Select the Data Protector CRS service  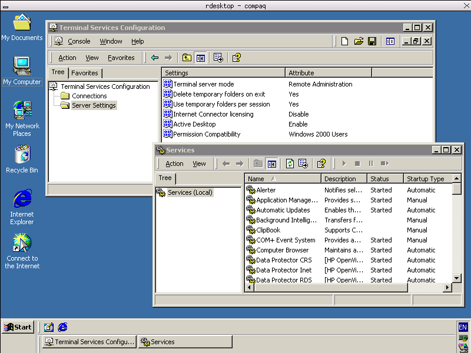(284, 260)
